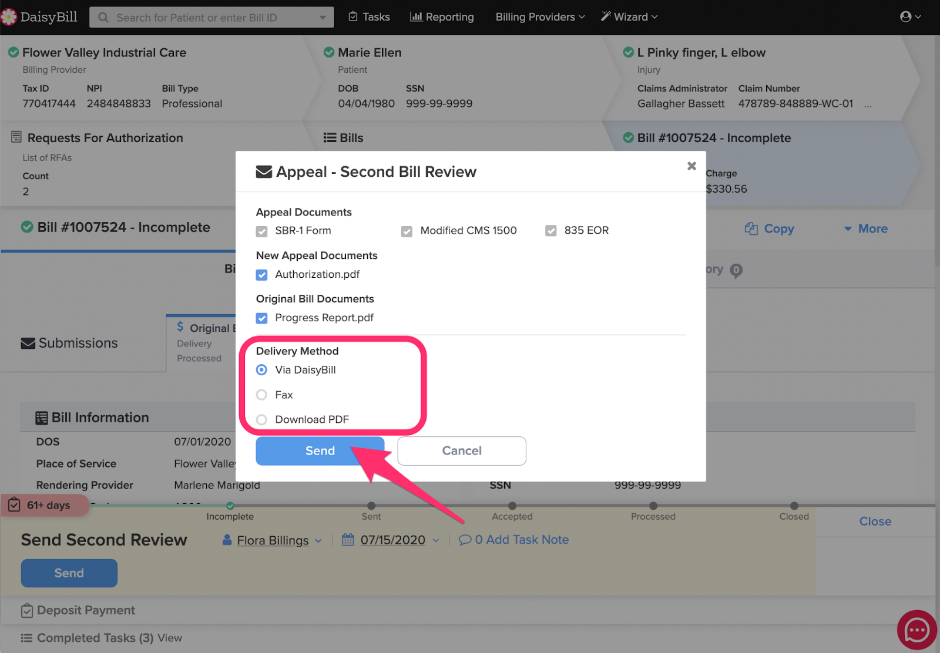Image resolution: width=940 pixels, height=653 pixels.
Task: Click the search magnifier icon
Action: tap(103, 18)
